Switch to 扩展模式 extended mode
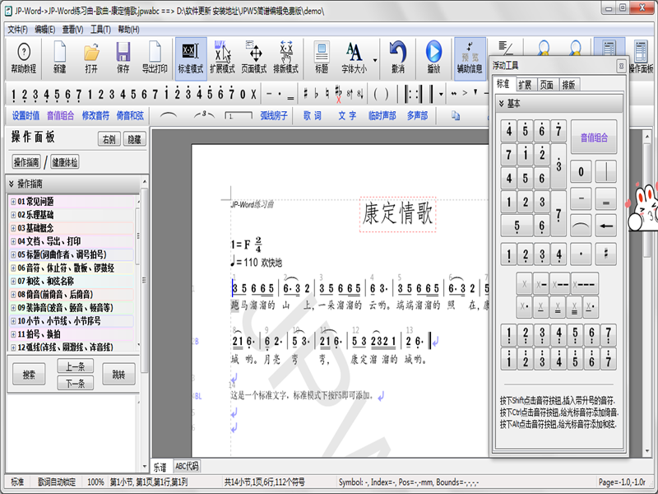Screen dimensions: 658x494 [x=222, y=58]
